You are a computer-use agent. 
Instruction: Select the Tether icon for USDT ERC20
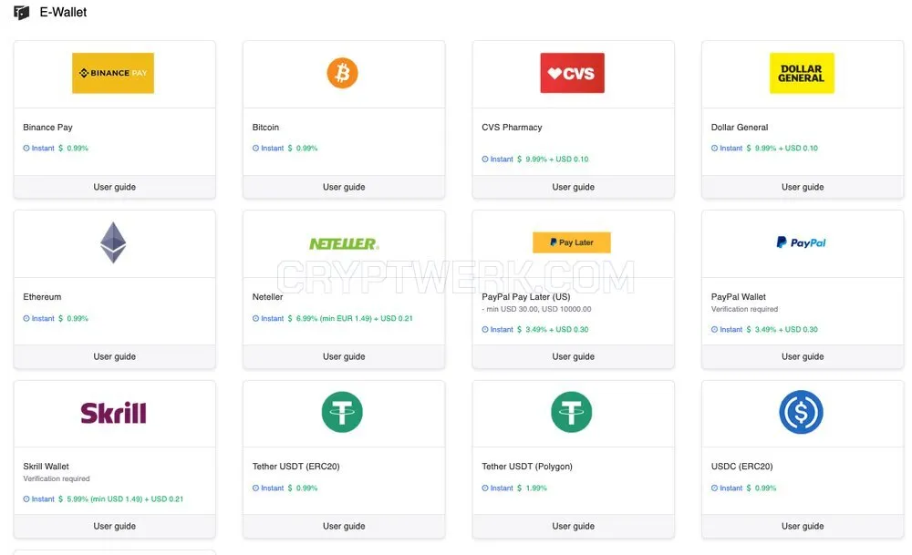coord(342,412)
